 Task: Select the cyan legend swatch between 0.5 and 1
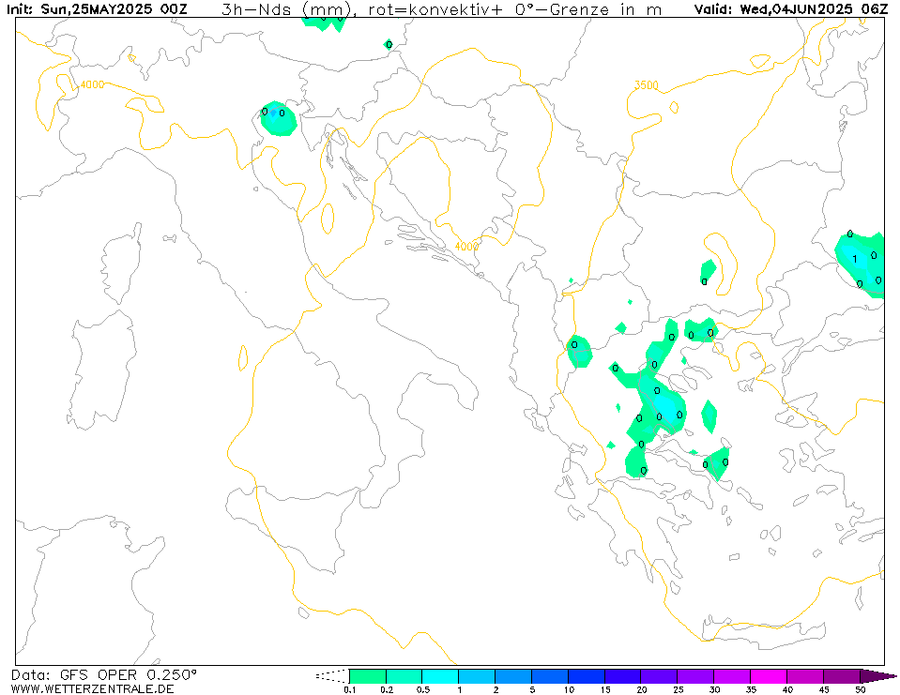click(440, 676)
